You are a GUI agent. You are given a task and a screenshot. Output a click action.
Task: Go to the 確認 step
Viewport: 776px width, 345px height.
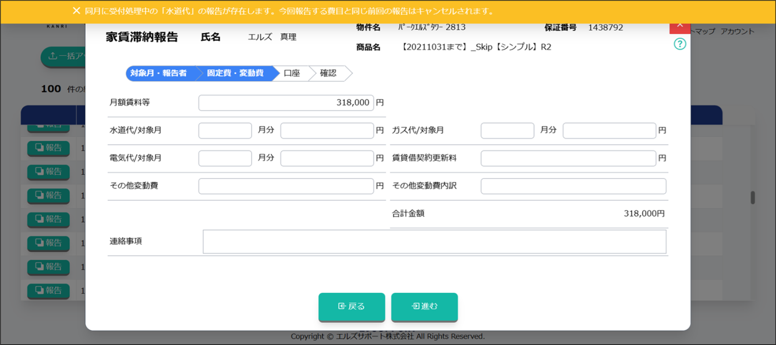tap(328, 73)
